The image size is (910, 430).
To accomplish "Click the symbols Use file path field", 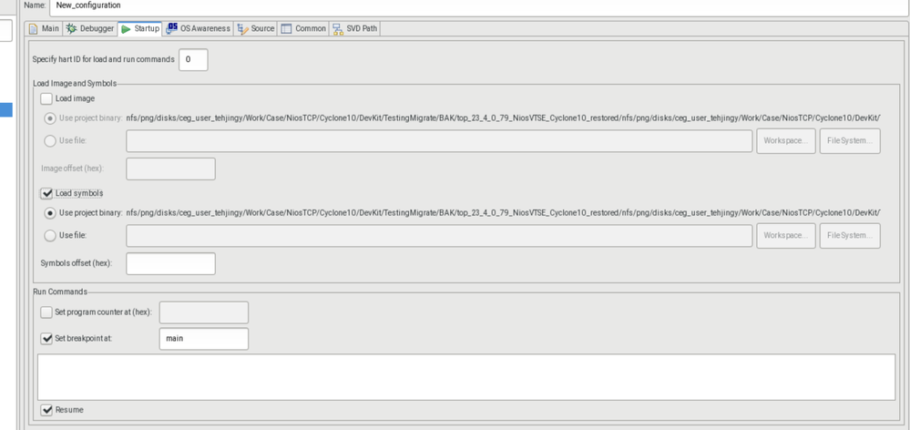I will (439, 236).
